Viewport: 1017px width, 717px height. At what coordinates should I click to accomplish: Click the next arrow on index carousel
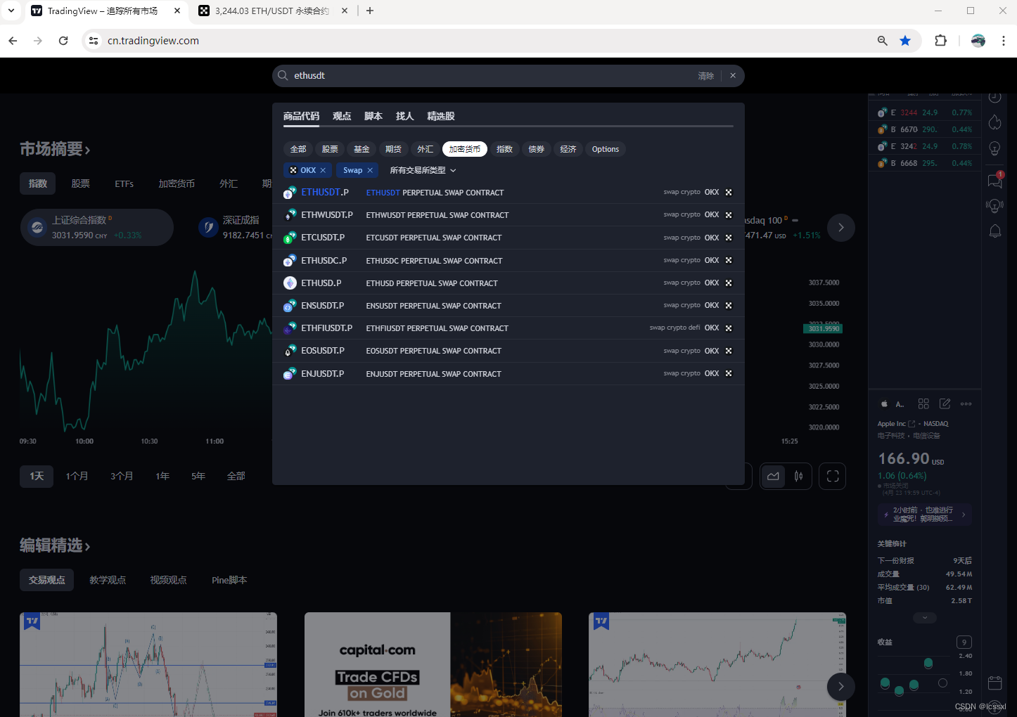[x=840, y=227]
